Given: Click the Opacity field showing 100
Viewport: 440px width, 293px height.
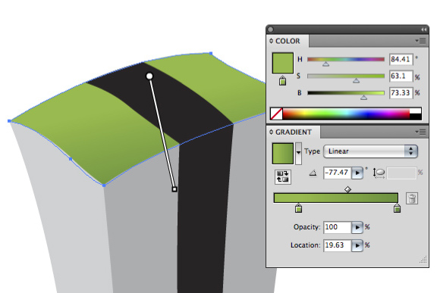Looking at the screenshot, I should (x=338, y=227).
